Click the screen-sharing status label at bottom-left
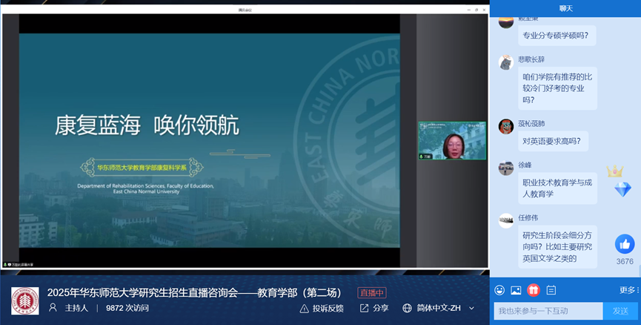The width and height of the screenshot is (641, 325). [19, 265]
